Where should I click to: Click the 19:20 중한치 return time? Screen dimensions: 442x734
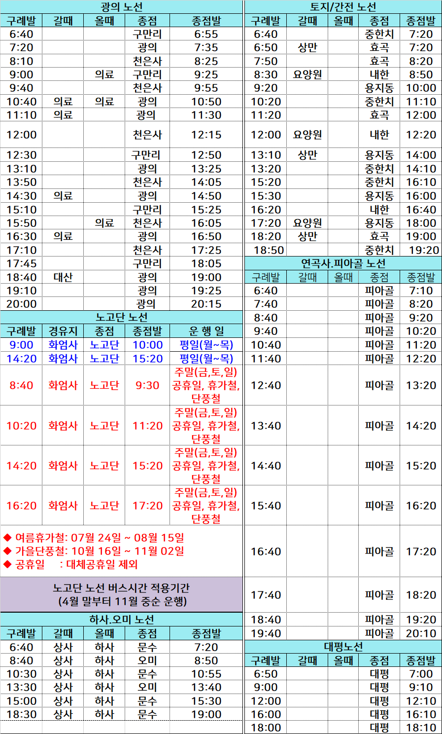424,250
